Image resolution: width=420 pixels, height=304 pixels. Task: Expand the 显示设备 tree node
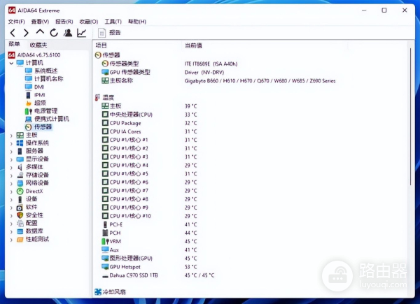pyautogui.click(x=11, y=159)
